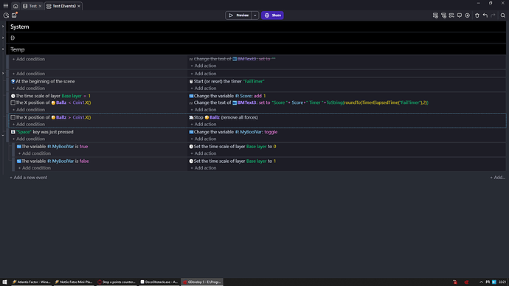Expand the empty event below Temp
Screen dimensions: 509x286
[3, 74]
